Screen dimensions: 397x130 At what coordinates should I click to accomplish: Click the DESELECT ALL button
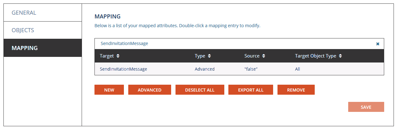tap(200, 90)
